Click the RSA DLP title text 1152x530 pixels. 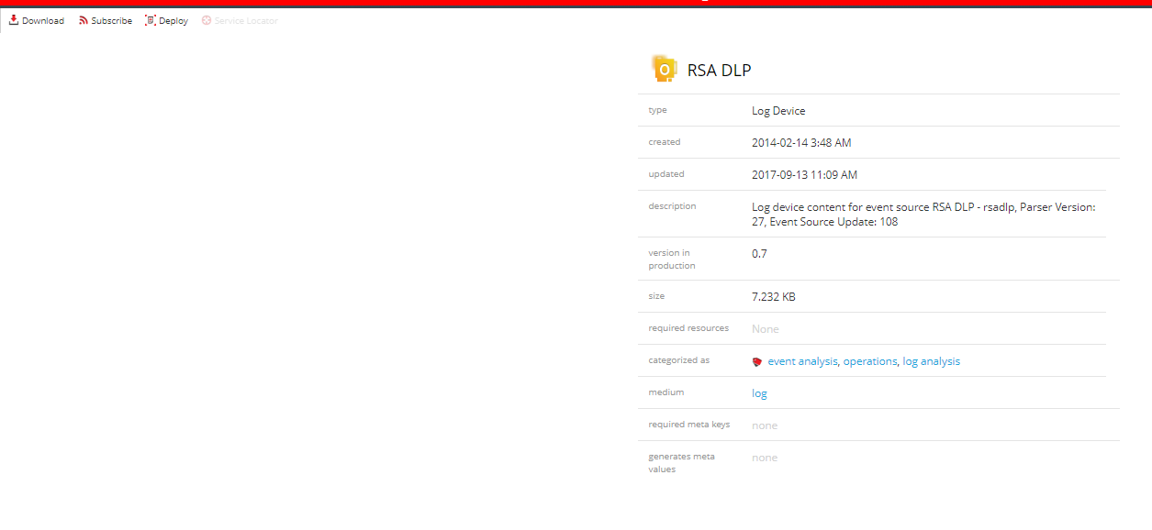720,70
